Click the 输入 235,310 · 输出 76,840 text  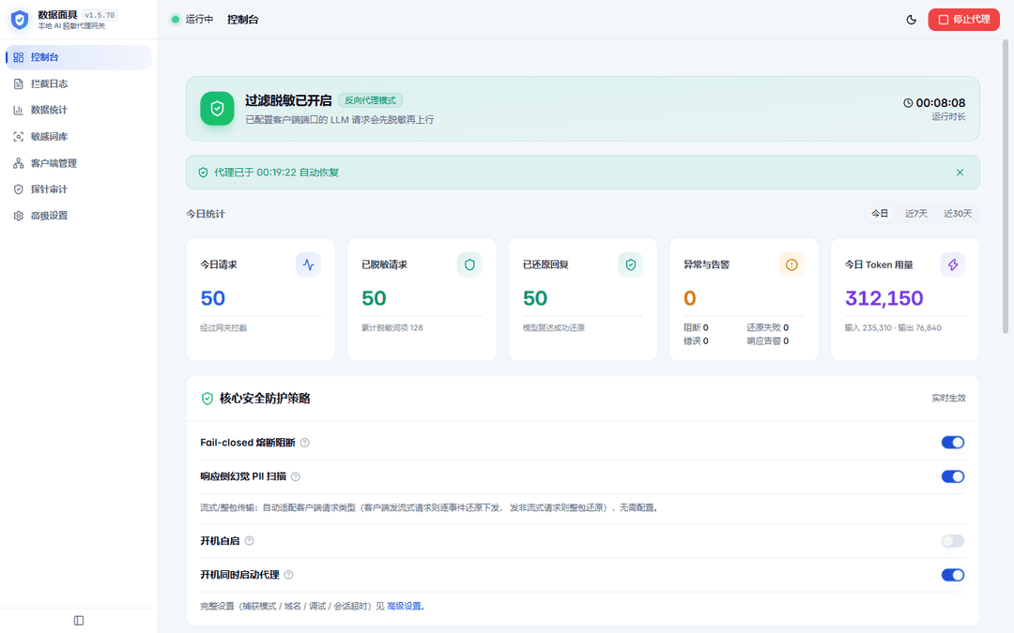pos(893,328)
